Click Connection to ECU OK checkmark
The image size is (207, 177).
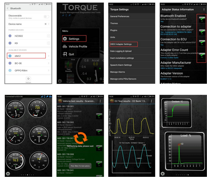coord(202,43)
